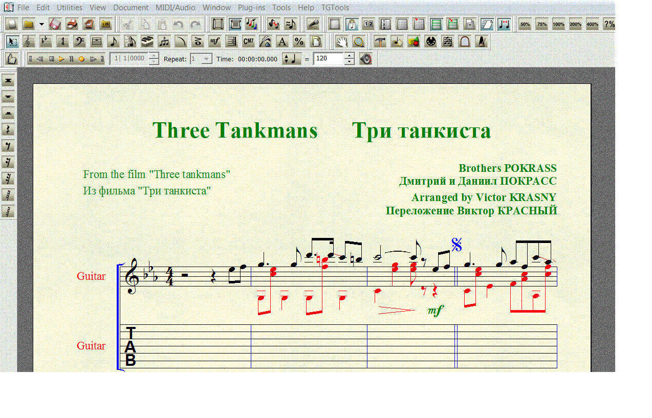
Task: Expand the Open folder dropdown arrow
Action: tap(41, 24)
